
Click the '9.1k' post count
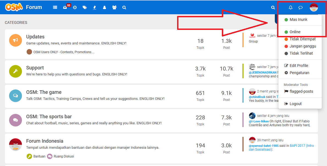click(x=227, y=93)
